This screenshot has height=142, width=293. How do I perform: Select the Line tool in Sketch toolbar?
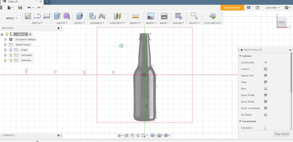tap(37, 16)
